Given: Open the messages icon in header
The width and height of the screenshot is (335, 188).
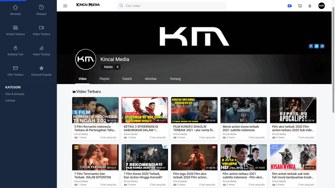Looking at the screenshot, I should tap(300, 6).
